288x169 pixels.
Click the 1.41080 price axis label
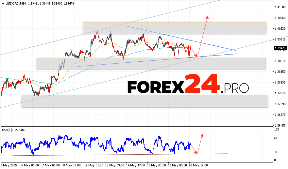click(x=280, y=7)
